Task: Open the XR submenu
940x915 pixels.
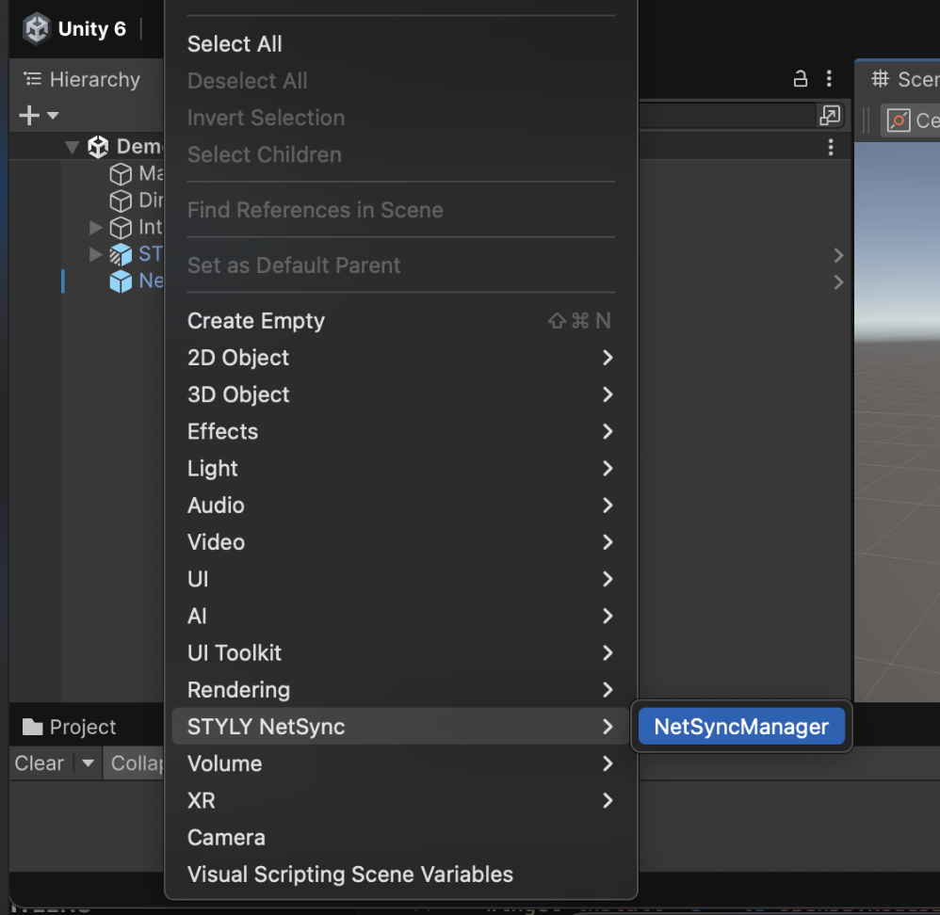Action: pos(400,800)
